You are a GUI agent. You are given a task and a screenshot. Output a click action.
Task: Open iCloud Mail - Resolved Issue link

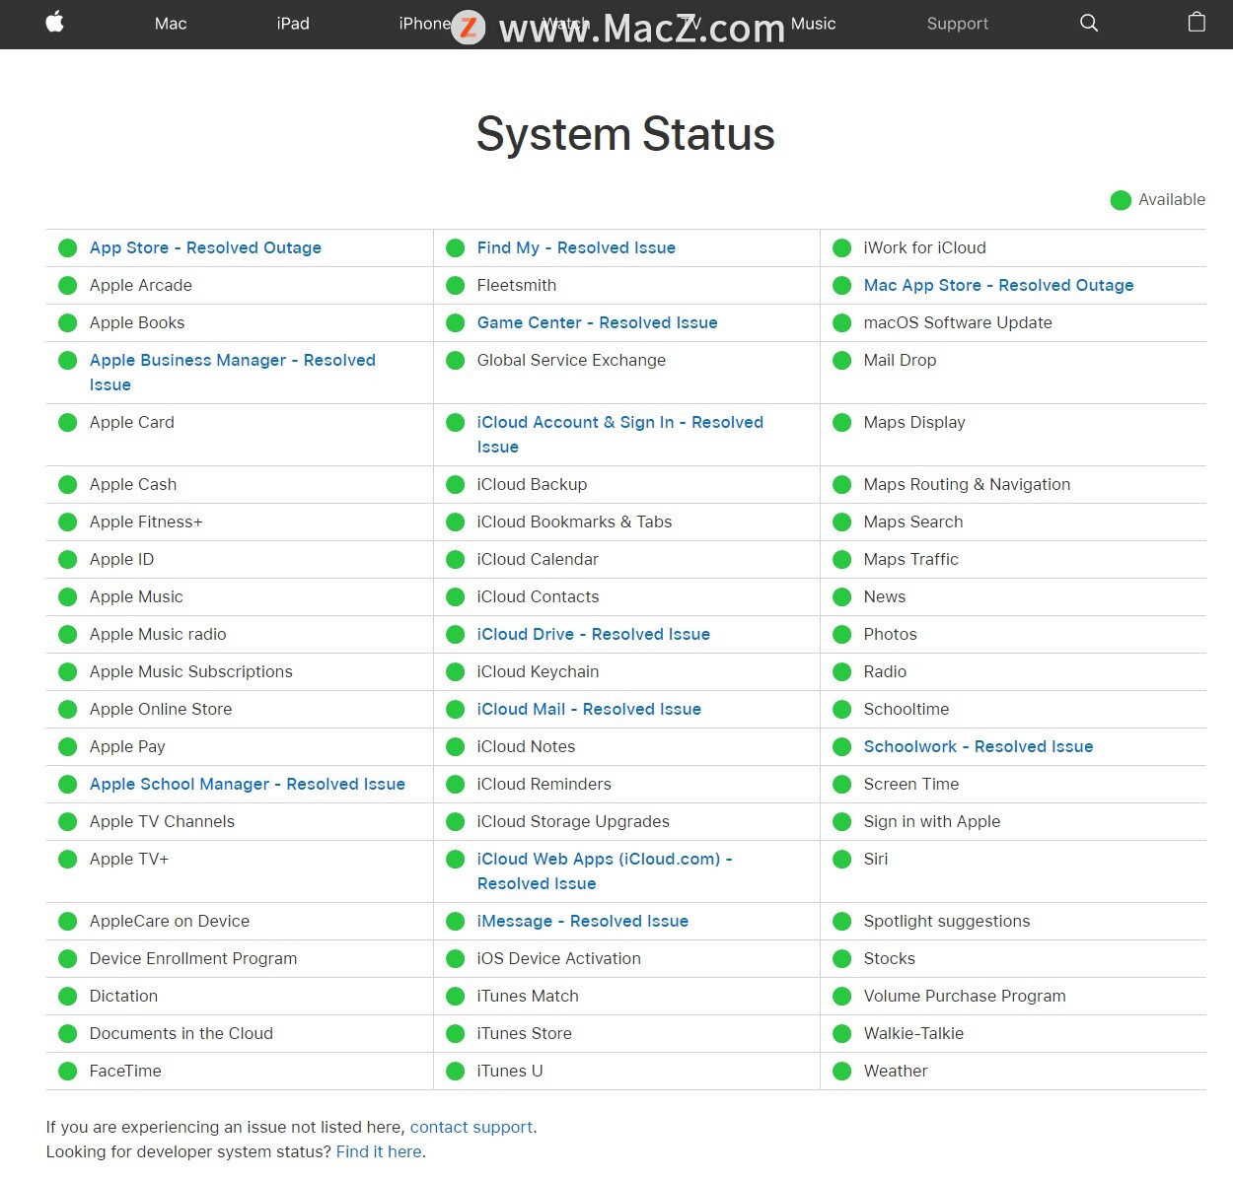[589, 710]
